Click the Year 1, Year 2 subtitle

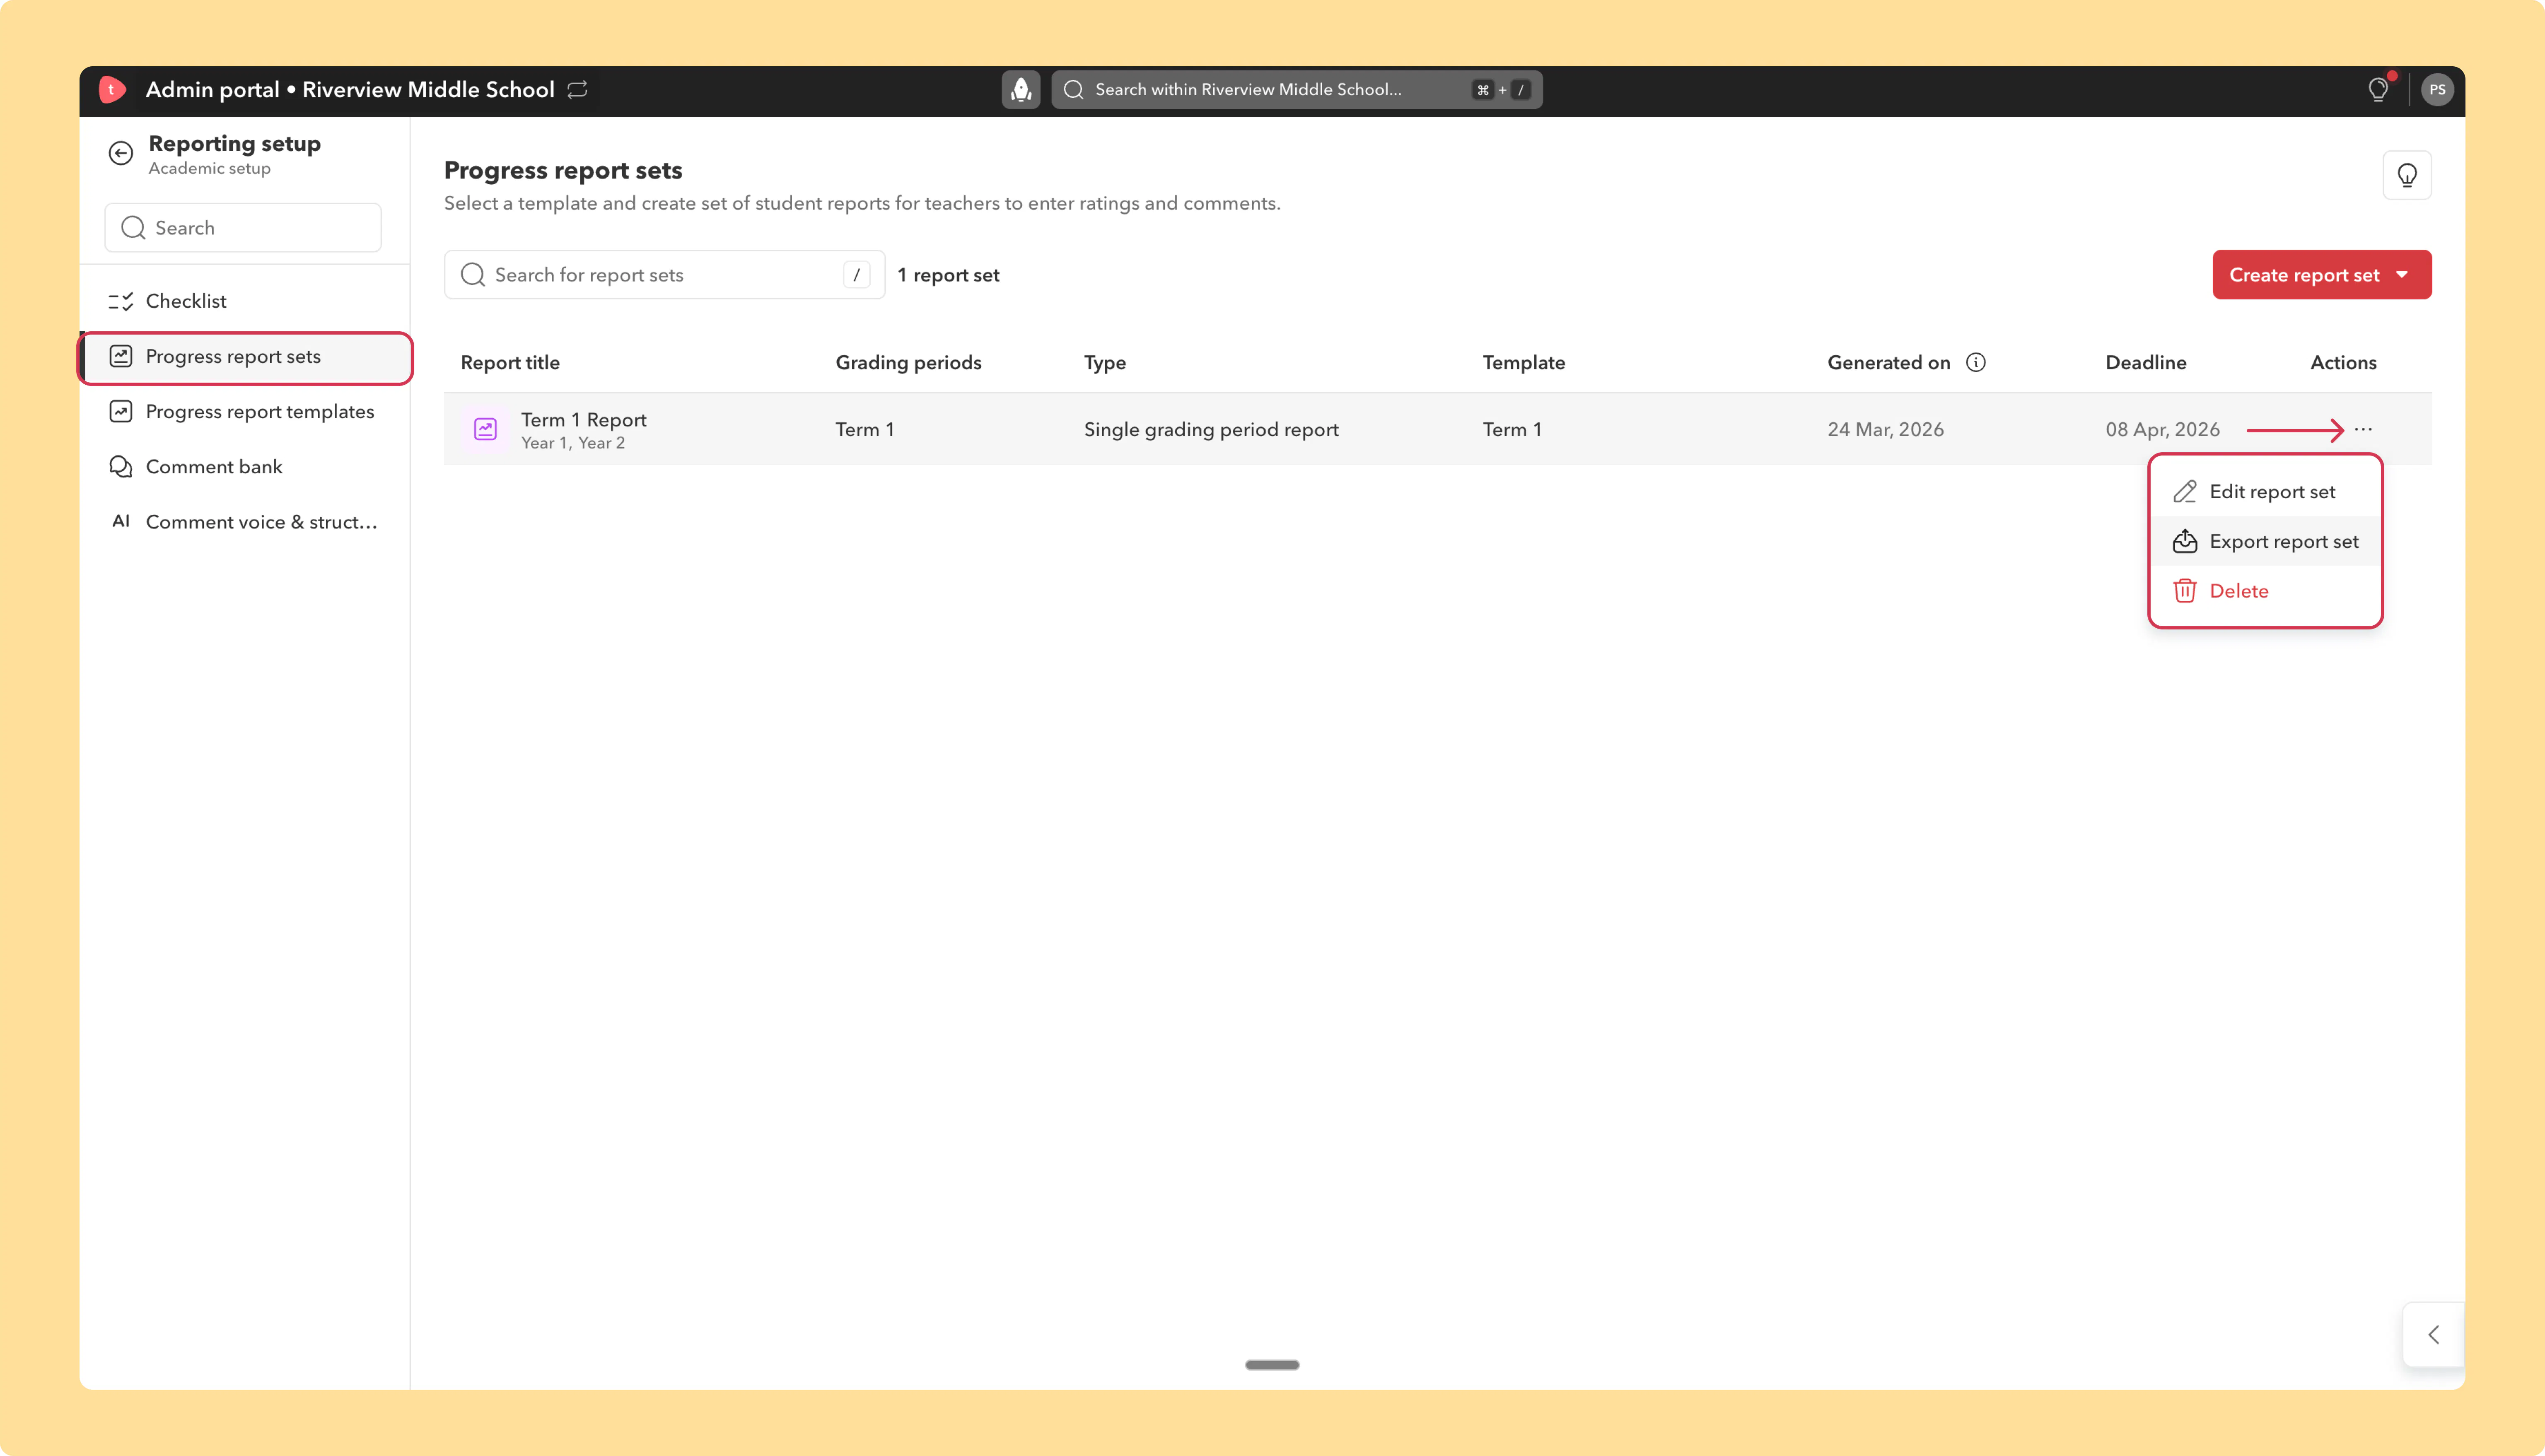[573, 443]
